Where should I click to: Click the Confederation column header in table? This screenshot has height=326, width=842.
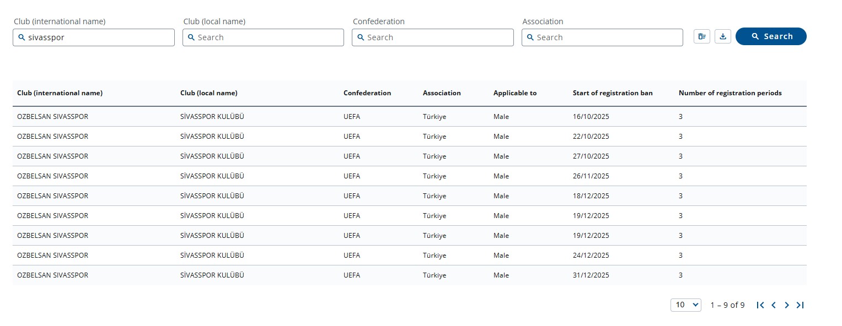[x=367, y=93]
